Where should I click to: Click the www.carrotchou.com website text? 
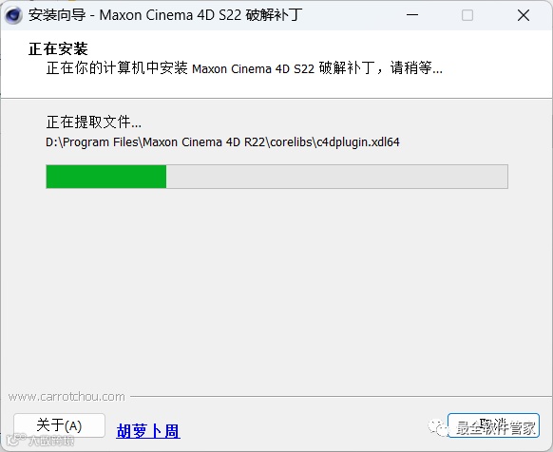(x=67, y=397)
